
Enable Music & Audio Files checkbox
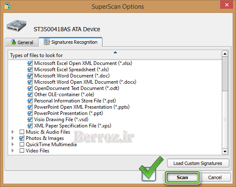(22, 132)
